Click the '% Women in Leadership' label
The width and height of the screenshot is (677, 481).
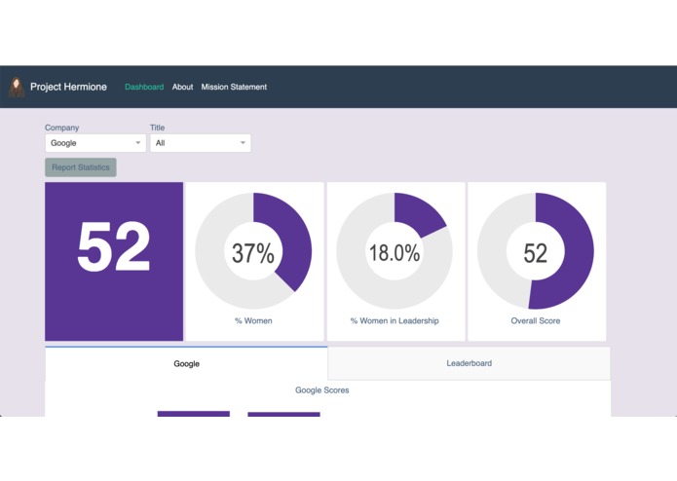click(x=395, y=320)
